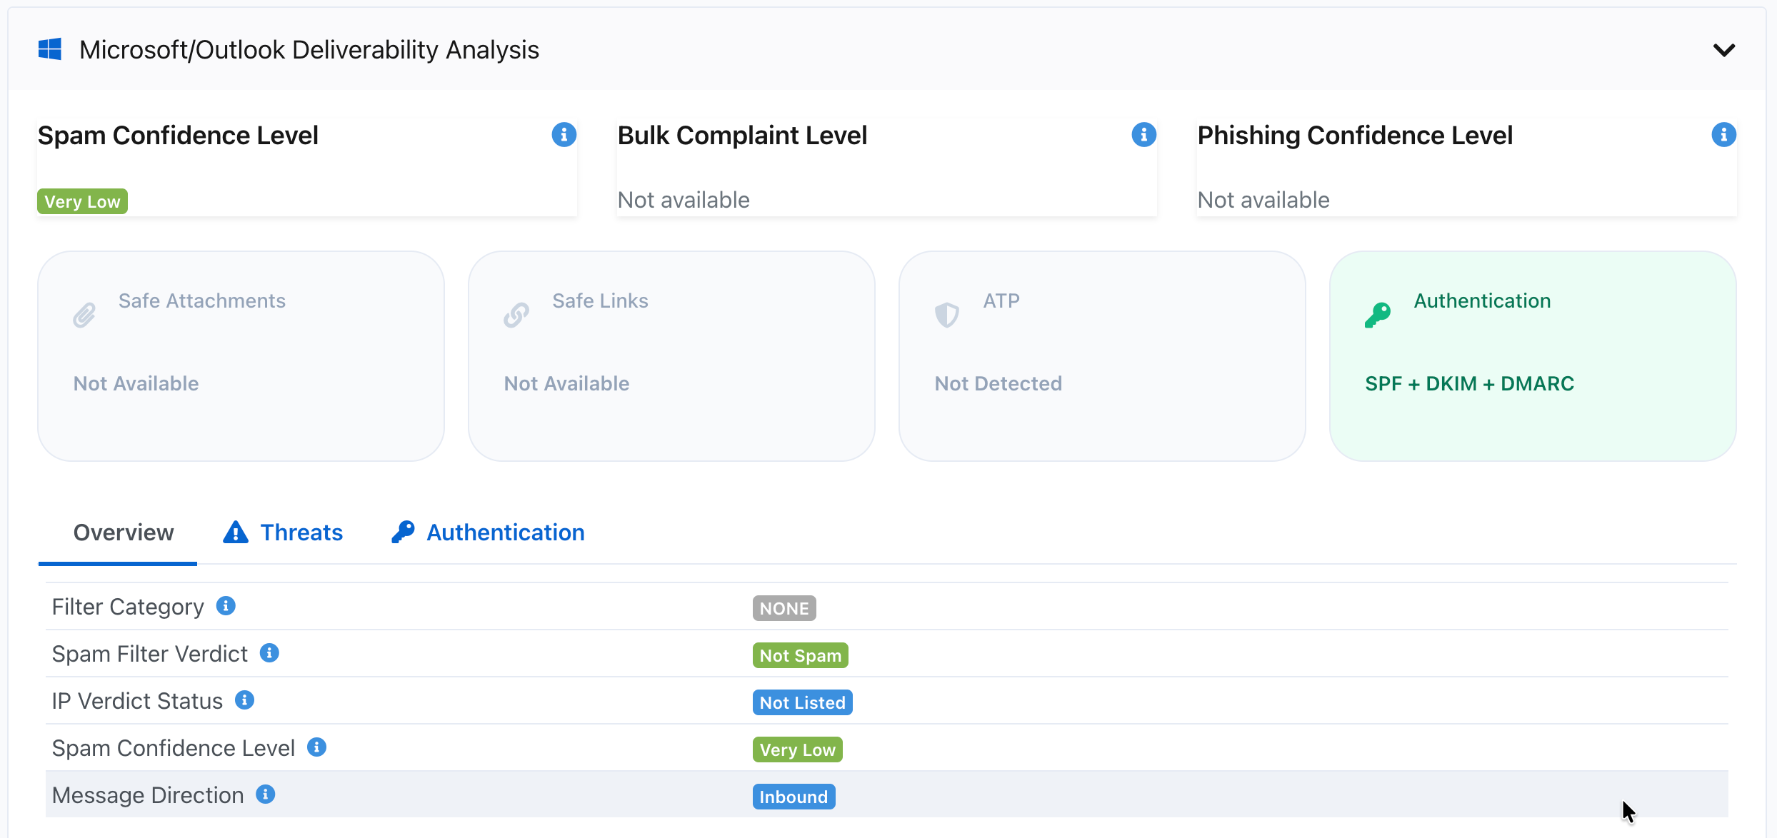Collapse the Deliverability Analysis panel

1725,50
